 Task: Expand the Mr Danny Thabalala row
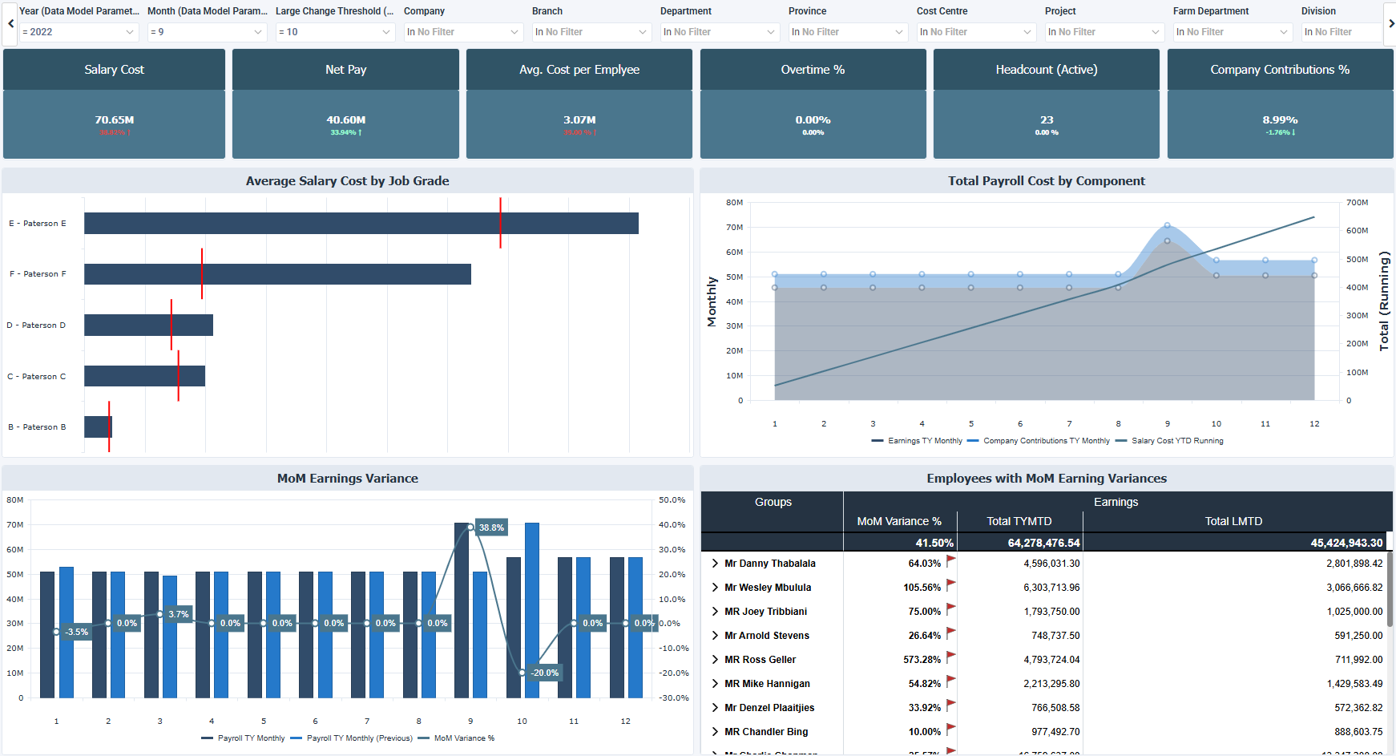(x=715, y=564)
